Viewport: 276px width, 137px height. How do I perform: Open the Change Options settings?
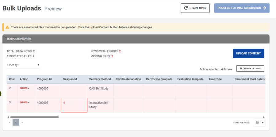pos(250,69)
